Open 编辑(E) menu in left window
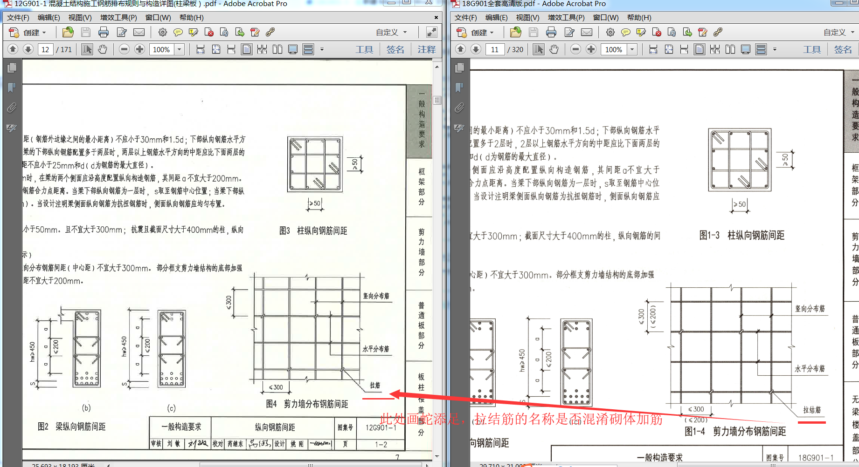Viewport: 859px width, 467px height. (x=49, y=18)
